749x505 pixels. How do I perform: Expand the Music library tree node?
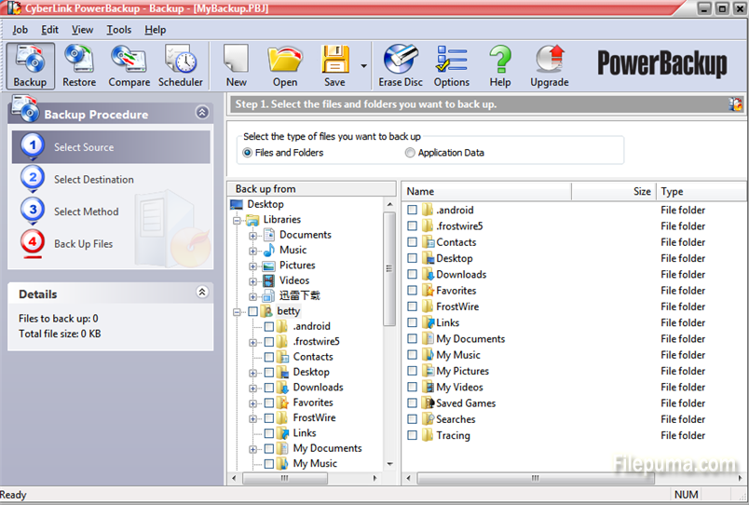[253, 251]
